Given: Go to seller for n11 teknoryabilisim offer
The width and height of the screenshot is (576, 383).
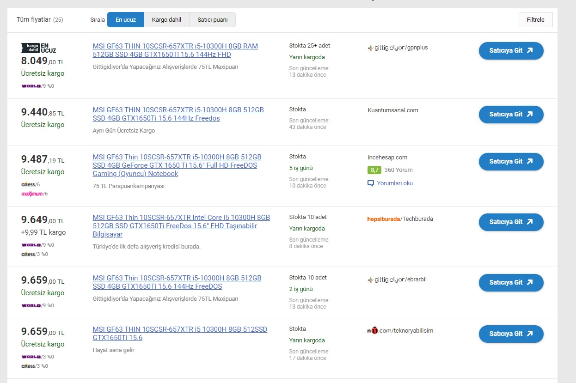Looking at the screenshot, I should tap(511, 334).
